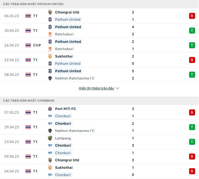
Task: Click the Sukhothai crest on 22.04.23 match
Action: (50, 56)
